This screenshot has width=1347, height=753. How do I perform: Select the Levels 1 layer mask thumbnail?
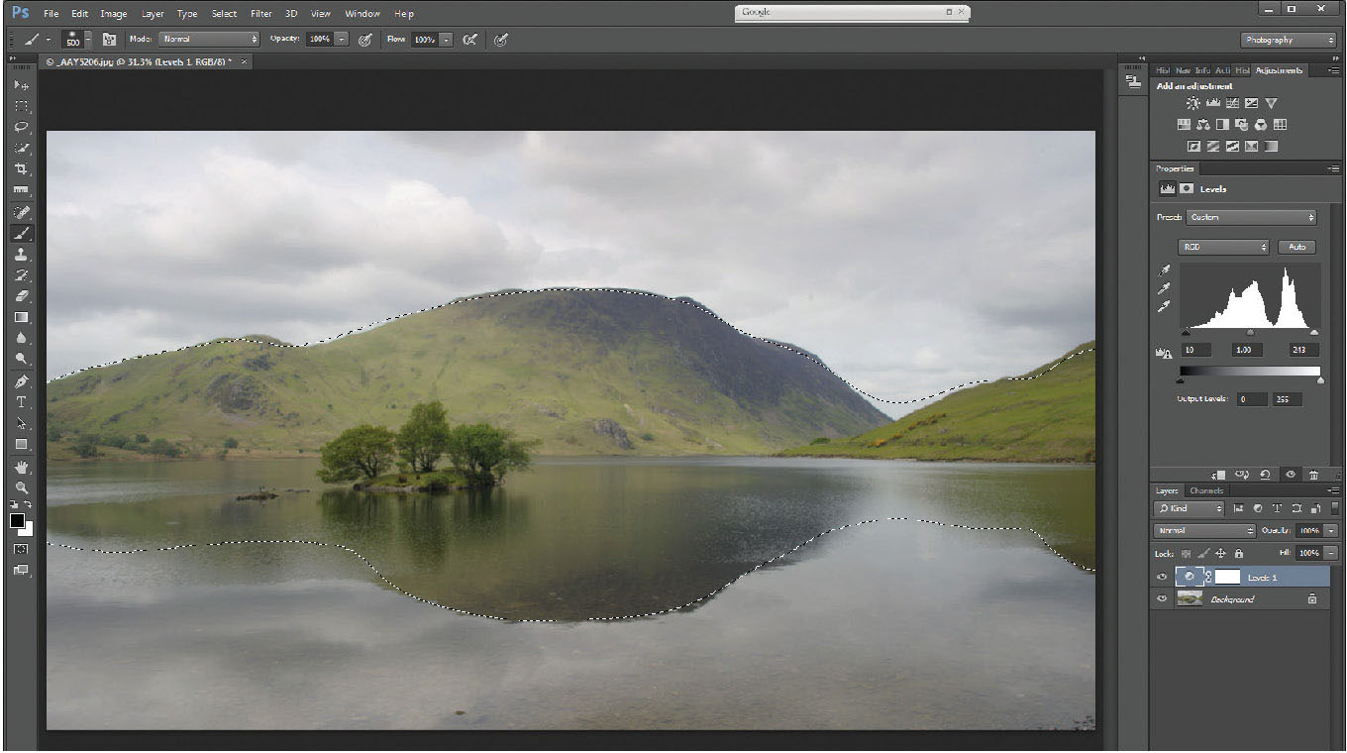[x=1227, y=577]
